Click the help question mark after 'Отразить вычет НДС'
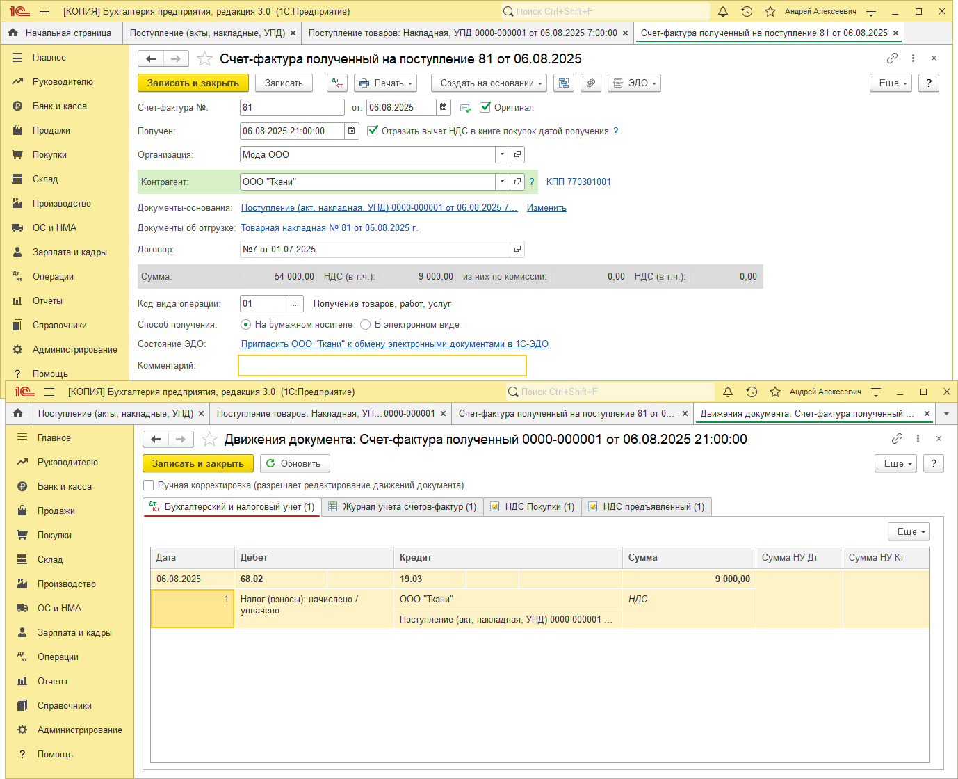 pos(615,131)
